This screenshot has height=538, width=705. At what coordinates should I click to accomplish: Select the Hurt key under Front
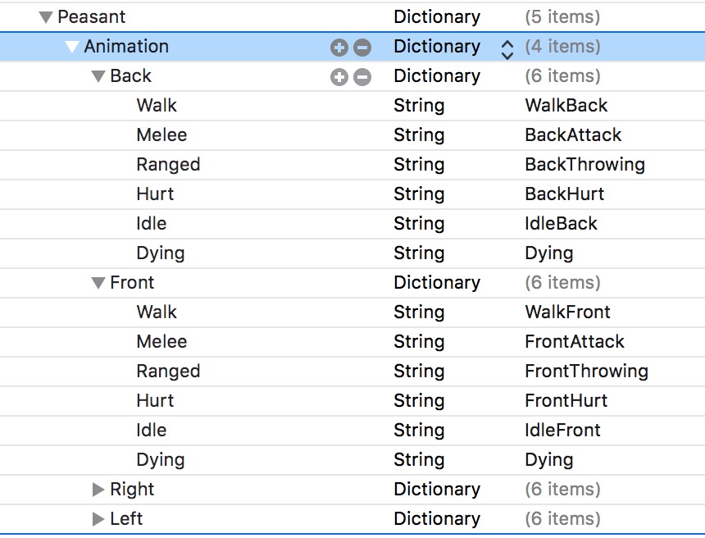[155, 401]
